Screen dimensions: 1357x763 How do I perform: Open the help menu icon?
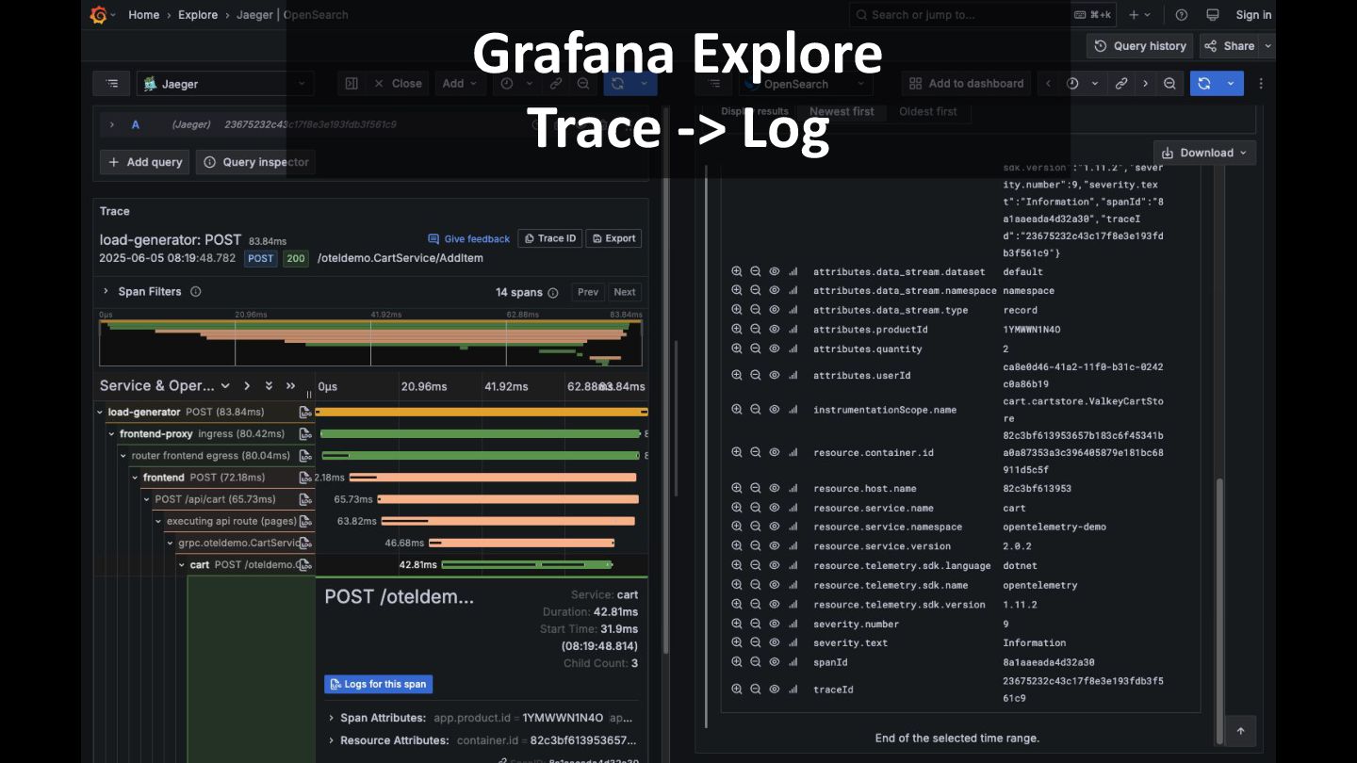click(x=1182, y=15)
